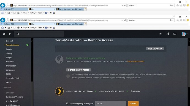The image size is (190, 106).
Task: Refresh page from upper address bar
Action: point(125,5)
